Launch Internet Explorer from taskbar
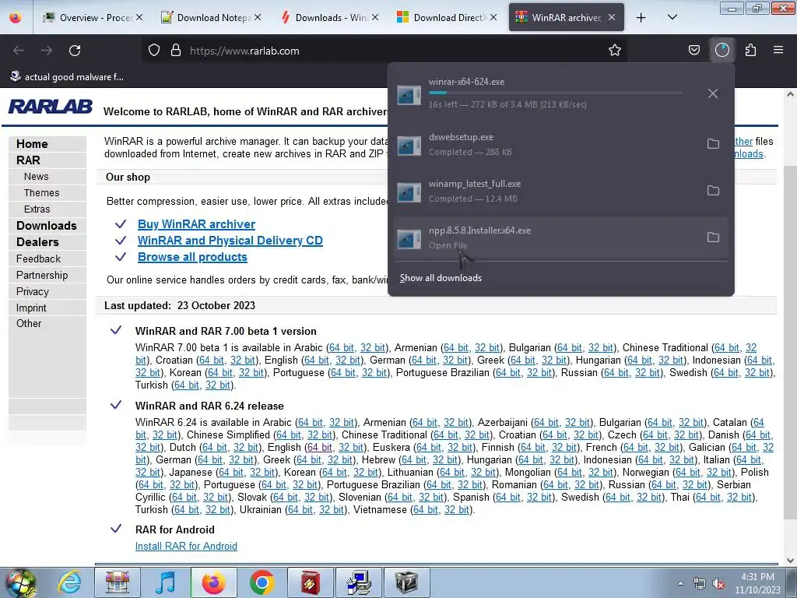 69,582
